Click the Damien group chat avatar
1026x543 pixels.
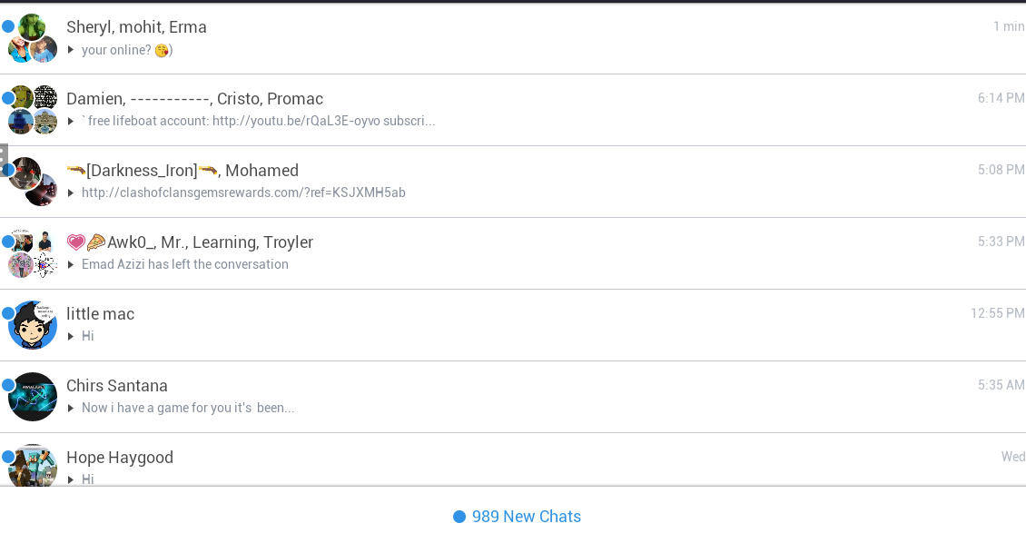coord(34,110)
